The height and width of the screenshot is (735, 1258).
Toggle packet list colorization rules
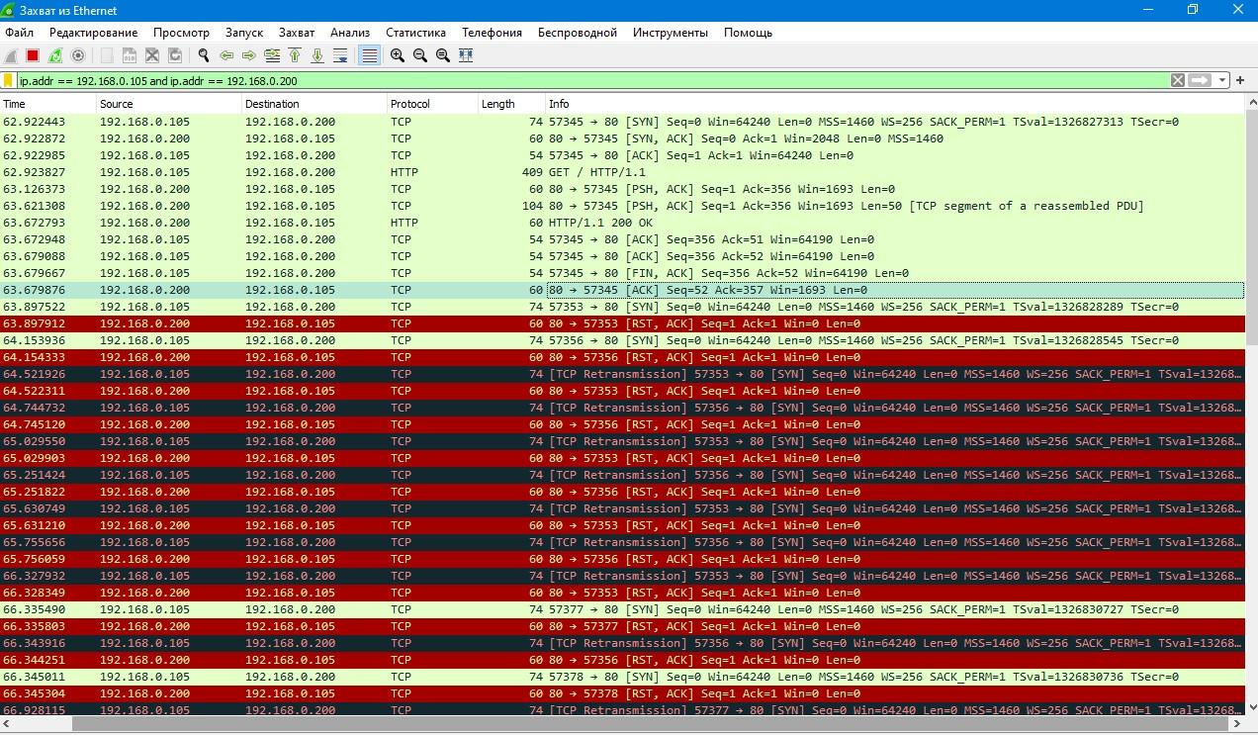pos(369,56)
